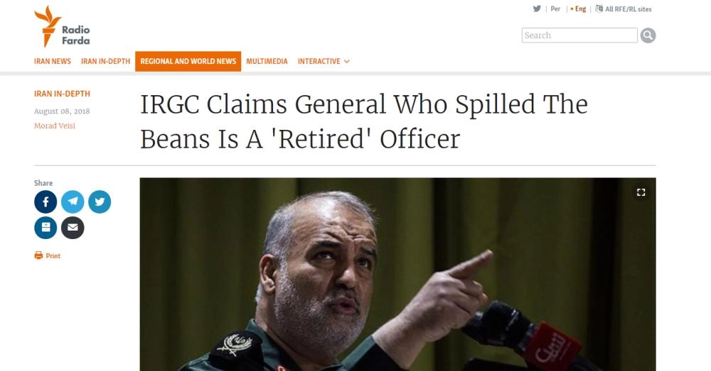Click the magnifying glass search button

[x=648, y=35]
